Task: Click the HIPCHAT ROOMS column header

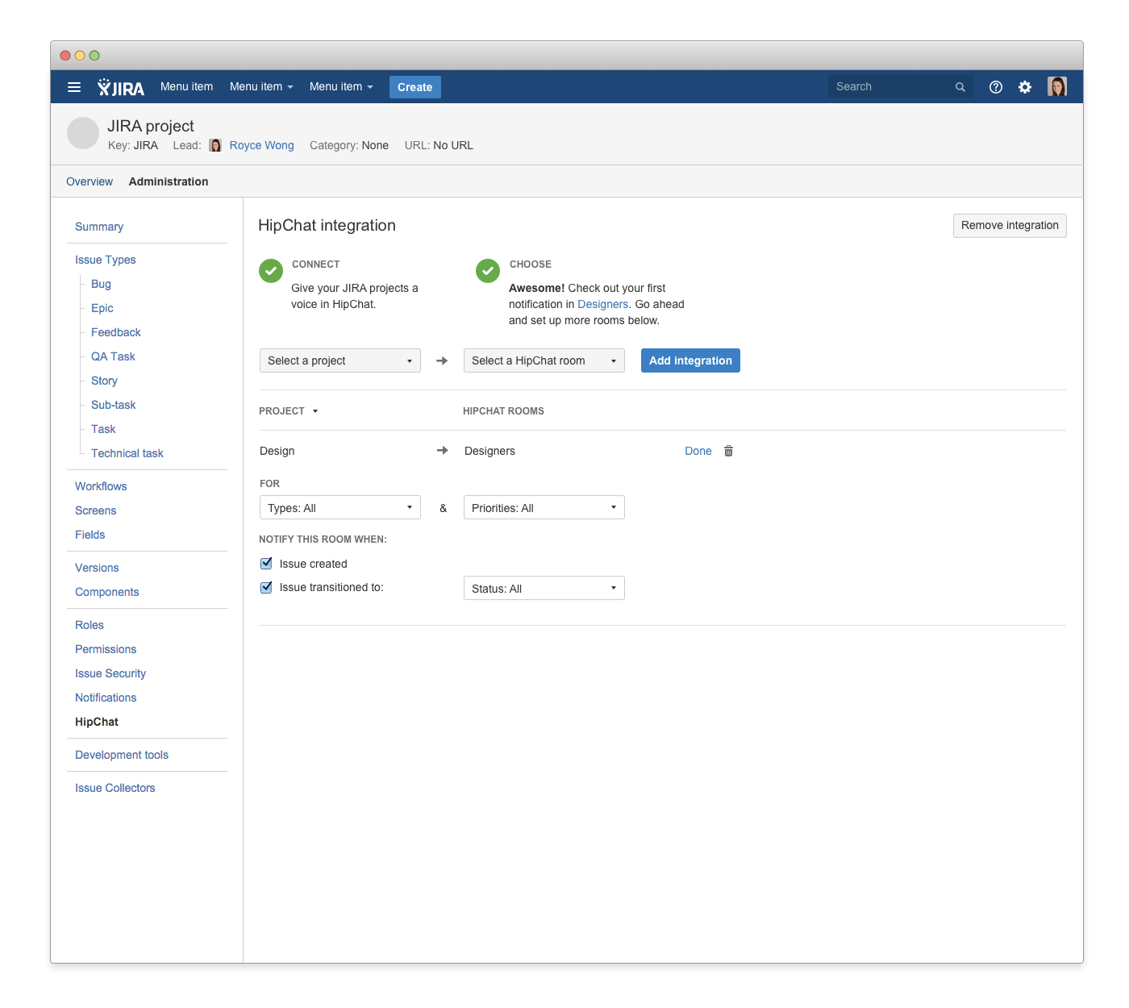Action: 503,411
